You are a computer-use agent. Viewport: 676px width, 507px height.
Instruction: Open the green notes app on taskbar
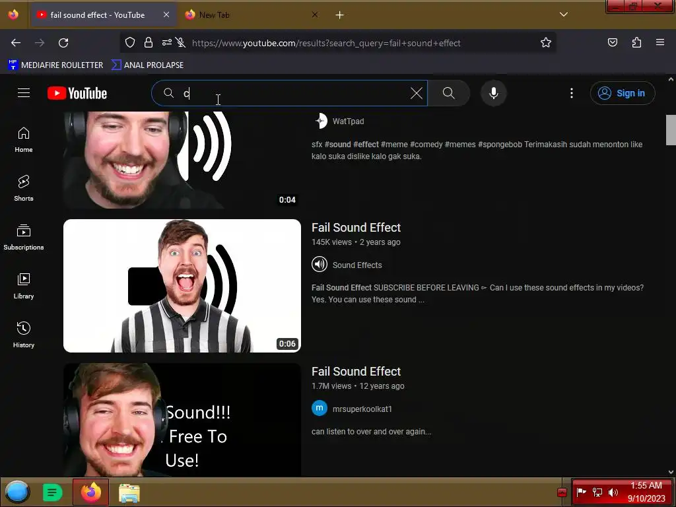tap(53, 492)
